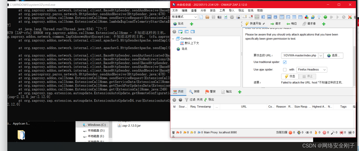Viewport: 359px width, 151px height.
Task: Click the New Session toolbar icon
Action: tap(201, 17)
